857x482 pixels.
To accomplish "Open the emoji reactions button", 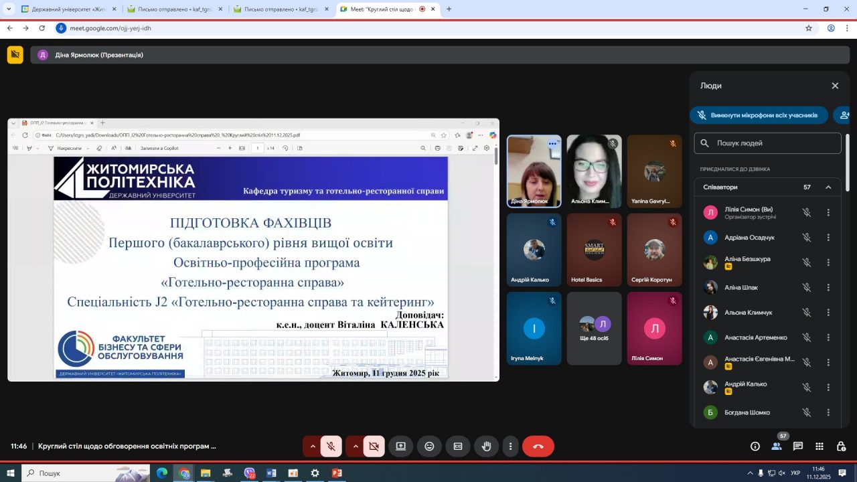I will (429, 447).
